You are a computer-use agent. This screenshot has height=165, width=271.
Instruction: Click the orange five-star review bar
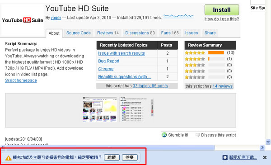216,52
